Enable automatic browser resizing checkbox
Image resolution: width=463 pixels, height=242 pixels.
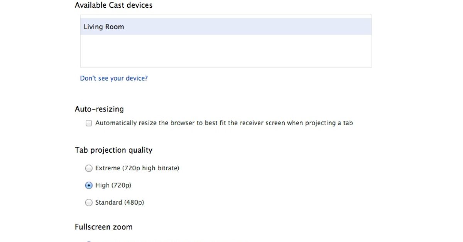[x=89, y=123]
